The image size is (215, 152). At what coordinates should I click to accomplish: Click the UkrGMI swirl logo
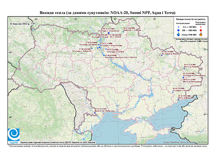14,135
